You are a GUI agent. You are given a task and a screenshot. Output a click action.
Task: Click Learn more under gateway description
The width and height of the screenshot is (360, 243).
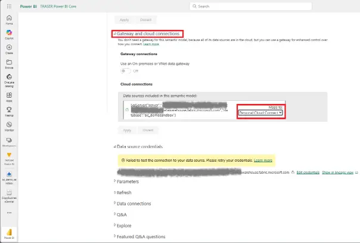(x=151, y=44)
